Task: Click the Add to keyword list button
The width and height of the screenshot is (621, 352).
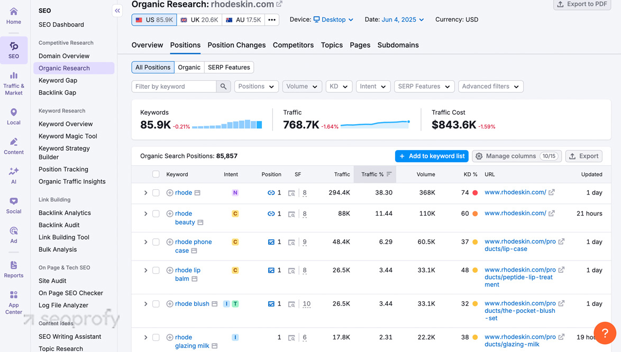Action: click(x=432, y=156)
